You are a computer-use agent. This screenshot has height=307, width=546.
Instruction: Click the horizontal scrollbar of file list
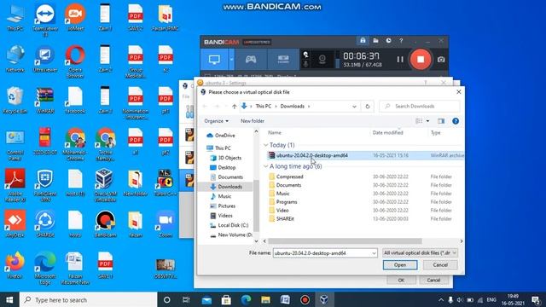[x=345, y=240]
